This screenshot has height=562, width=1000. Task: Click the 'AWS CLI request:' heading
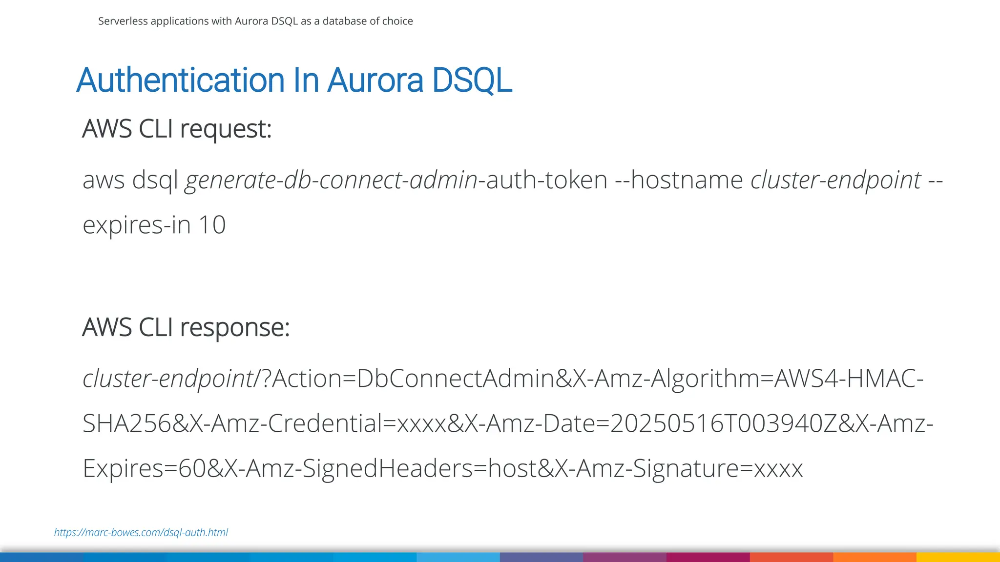(177, 129)
